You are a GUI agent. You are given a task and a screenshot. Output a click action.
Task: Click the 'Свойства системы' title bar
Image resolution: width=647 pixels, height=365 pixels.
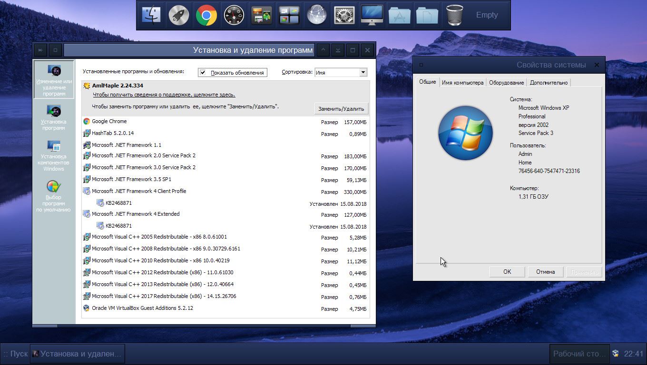click(509, 65)
